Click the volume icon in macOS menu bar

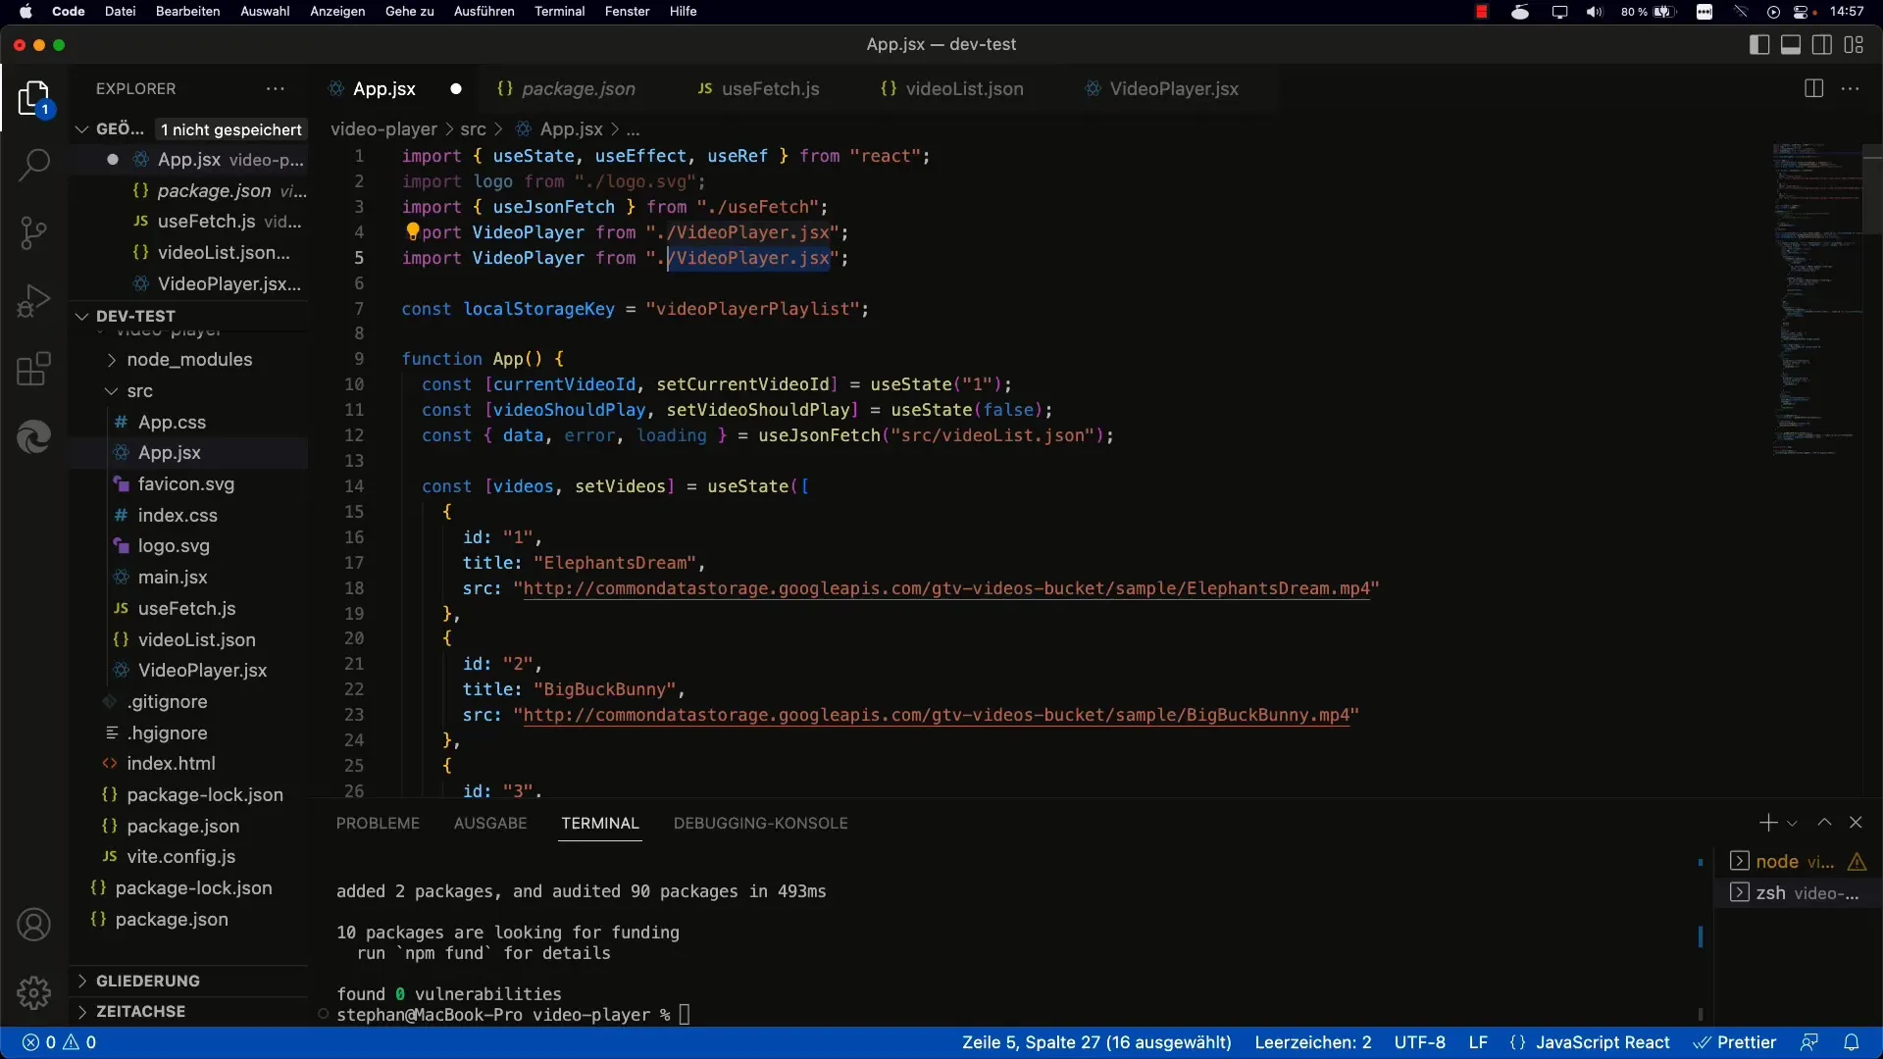(x=1595, y=12)
